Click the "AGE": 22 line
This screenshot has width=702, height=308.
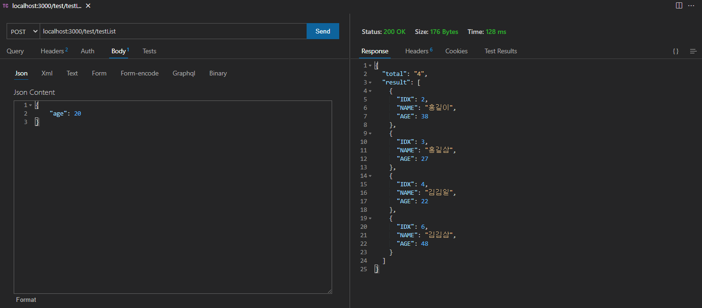click(412, 201)
